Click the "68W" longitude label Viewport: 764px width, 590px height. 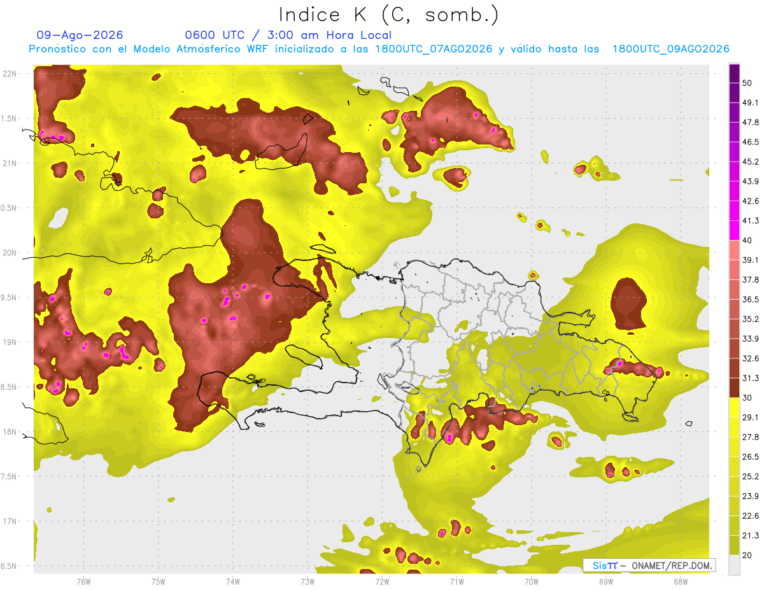click(680, 581)
